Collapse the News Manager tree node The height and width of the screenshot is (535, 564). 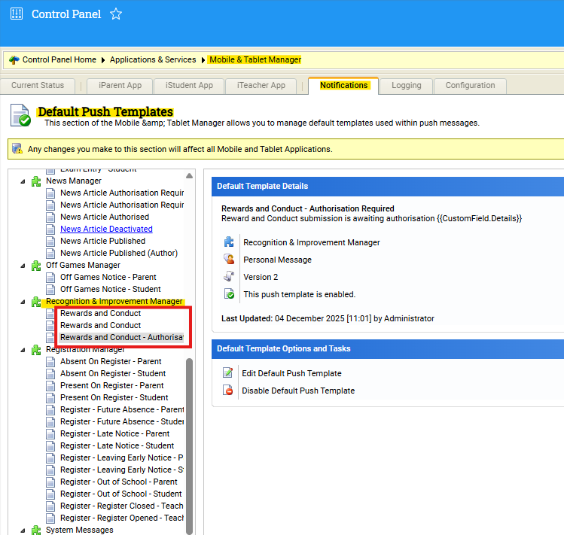[x=23, y=181]
